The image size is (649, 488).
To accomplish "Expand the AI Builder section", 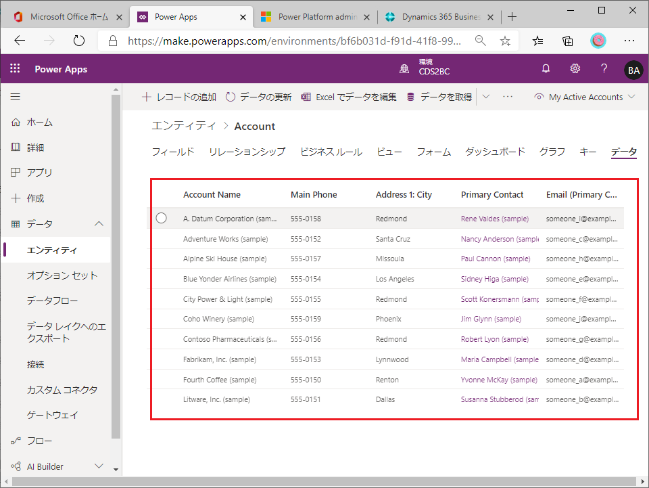I will coord(99,466).
